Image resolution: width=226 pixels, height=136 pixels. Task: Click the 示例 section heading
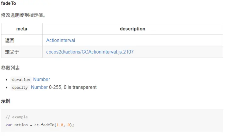(6, 101)
